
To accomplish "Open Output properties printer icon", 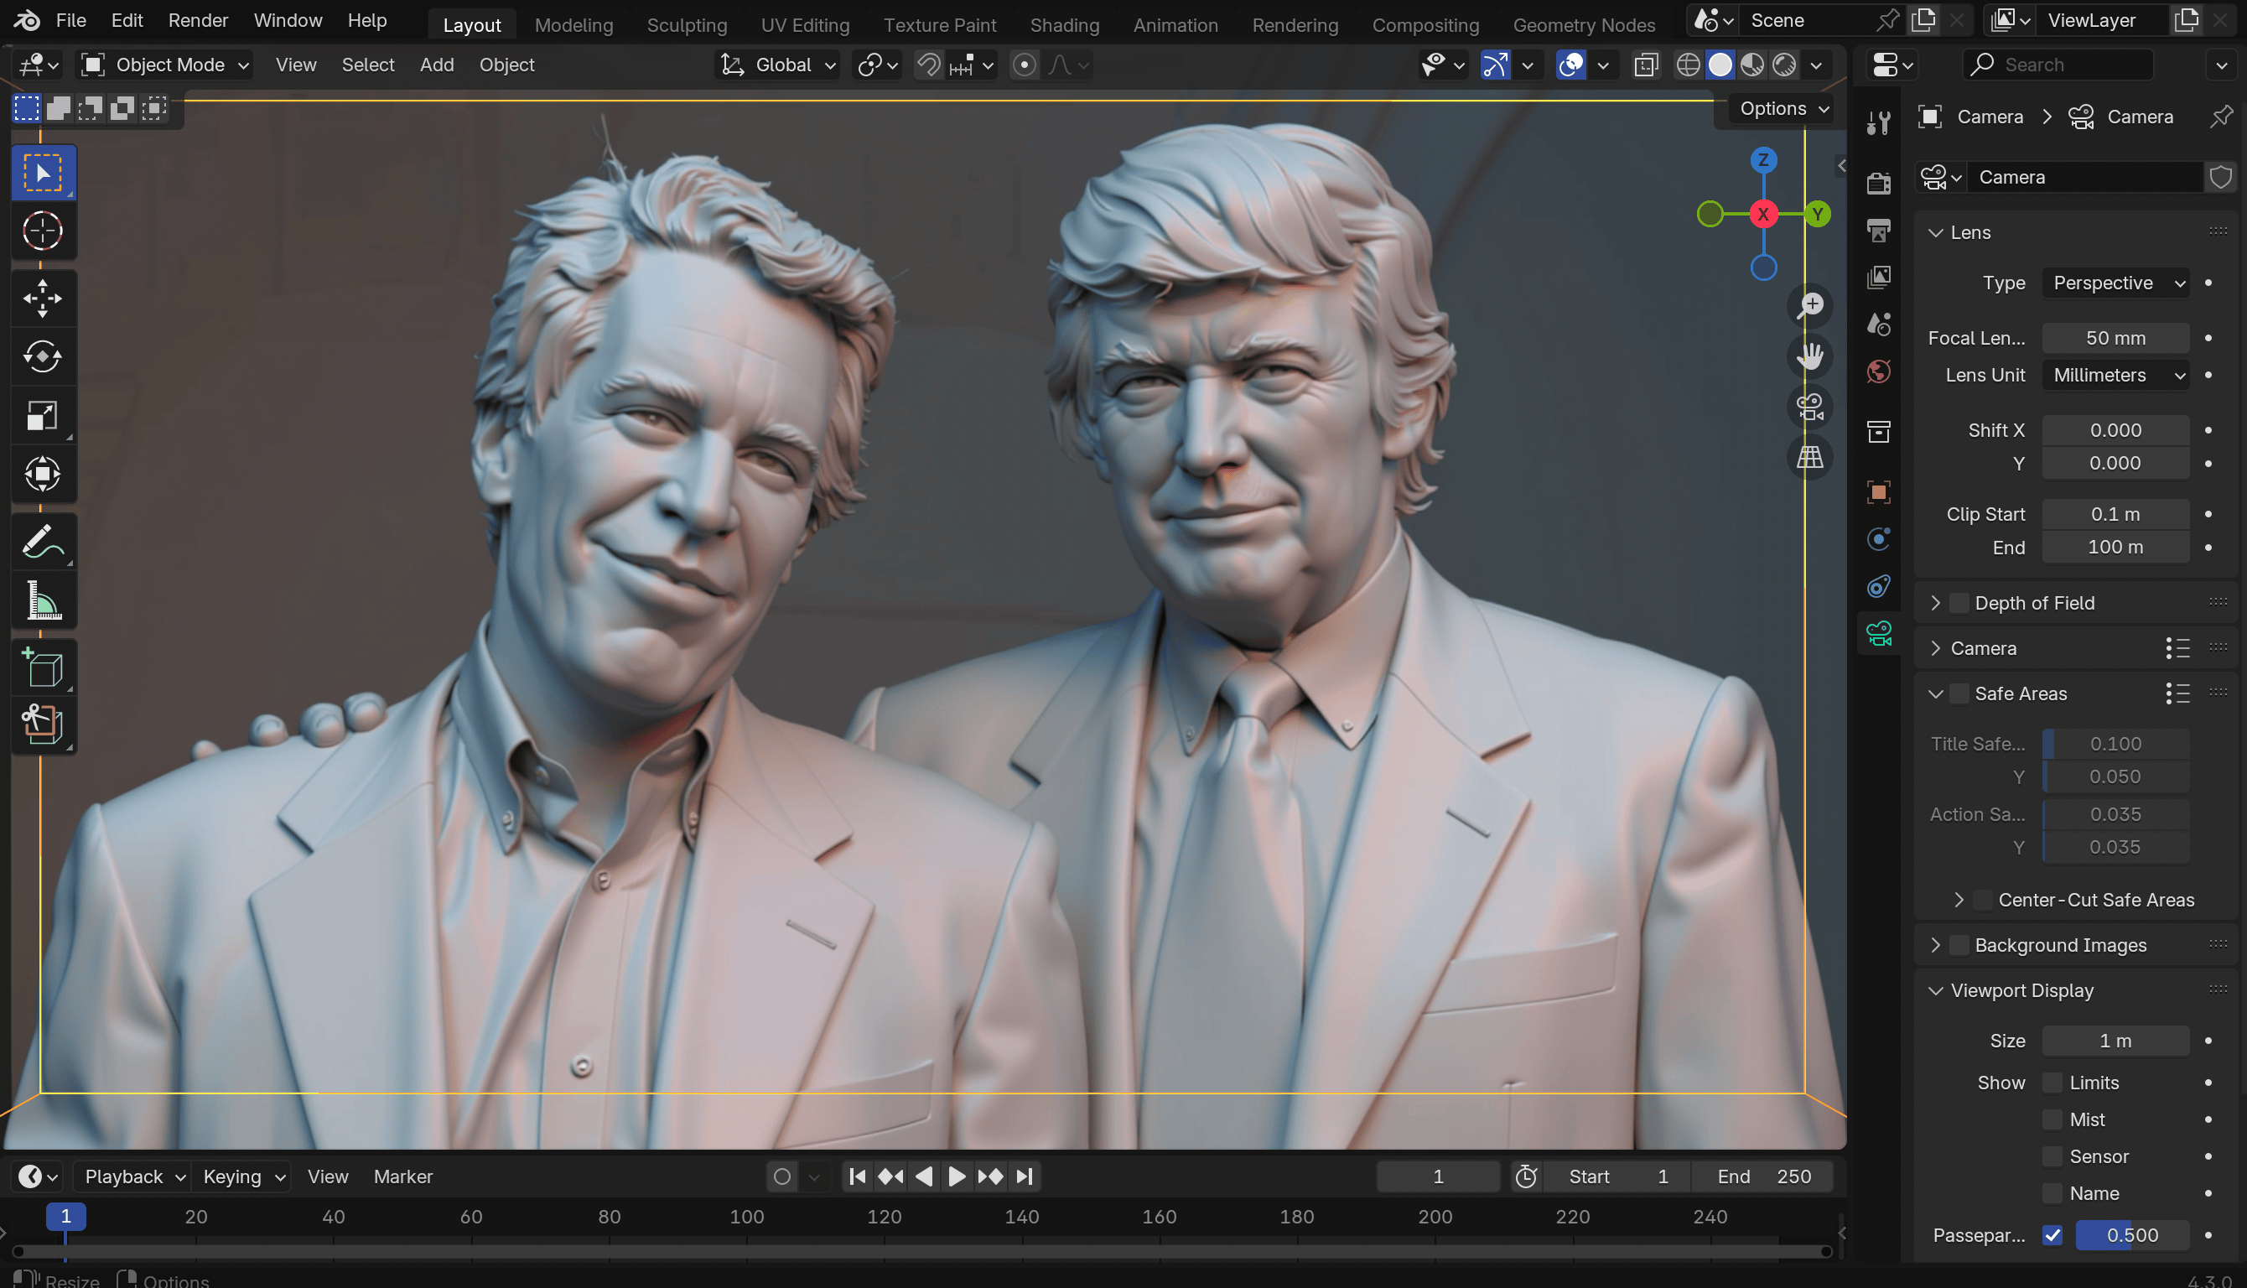I will [1878, 231].
